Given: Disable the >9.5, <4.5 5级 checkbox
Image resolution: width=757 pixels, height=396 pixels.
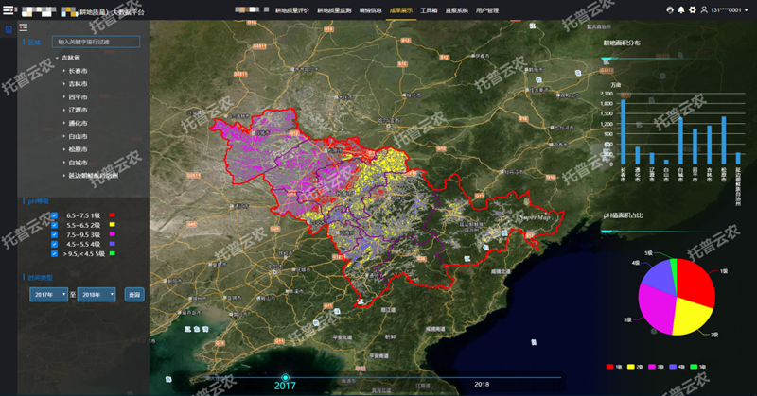Looking at the screenshot, I should [55, 253].
